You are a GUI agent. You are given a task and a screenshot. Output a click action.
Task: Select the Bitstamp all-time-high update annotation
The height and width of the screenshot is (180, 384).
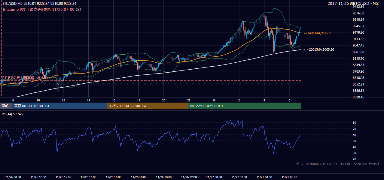pos(42,9)
